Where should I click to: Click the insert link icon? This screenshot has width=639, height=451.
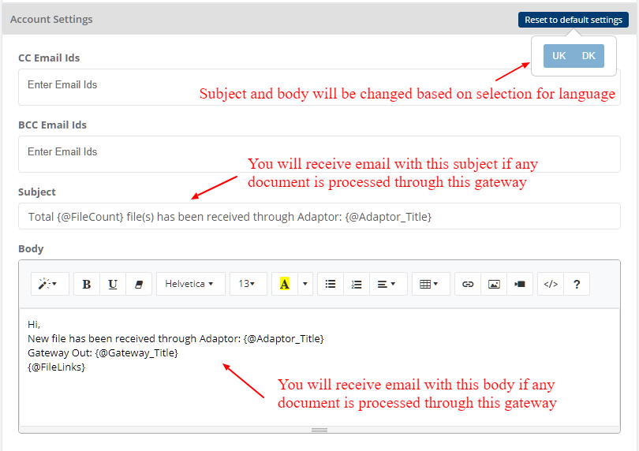click(x=468, y=284)
